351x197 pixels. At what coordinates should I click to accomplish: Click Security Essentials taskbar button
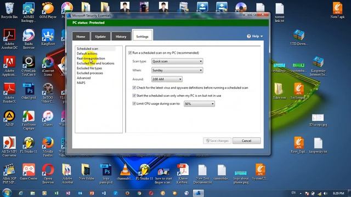click(199, 193)
